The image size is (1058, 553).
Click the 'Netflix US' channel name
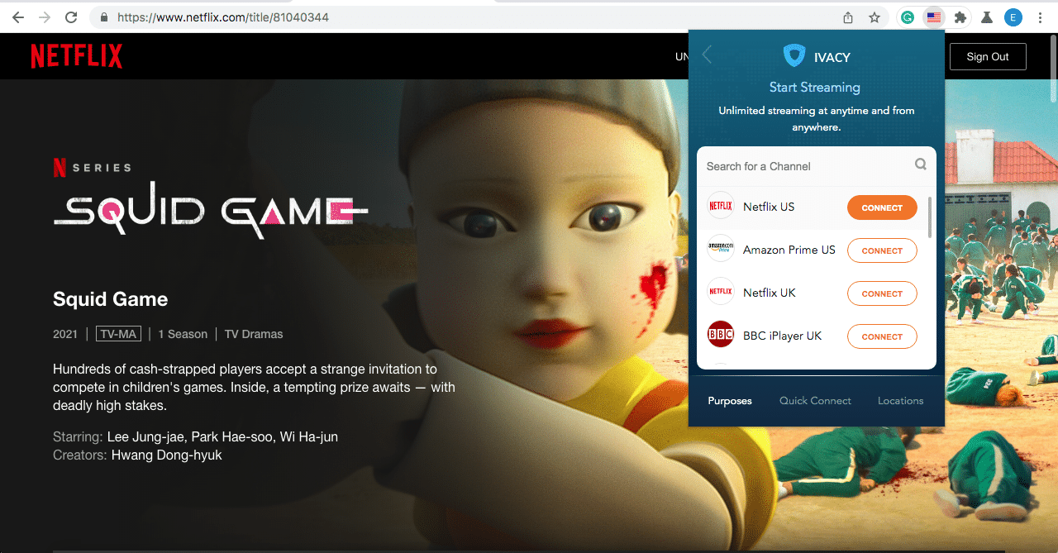click(769, 207)
